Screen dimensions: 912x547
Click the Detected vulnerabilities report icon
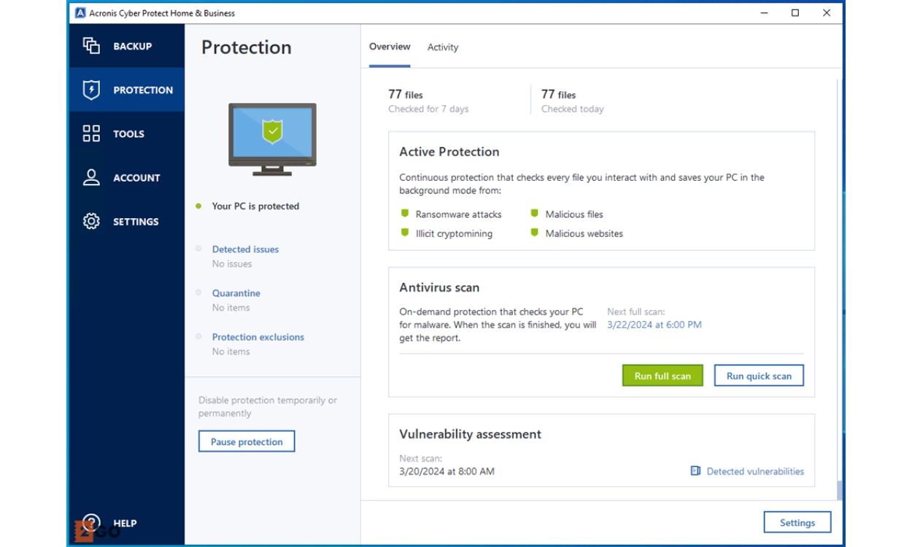(695, 471)
